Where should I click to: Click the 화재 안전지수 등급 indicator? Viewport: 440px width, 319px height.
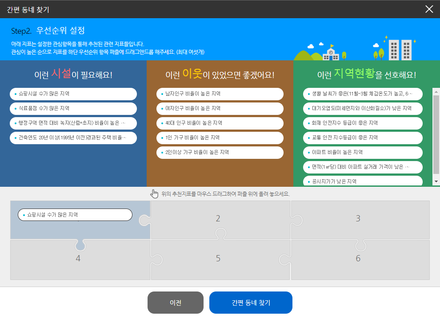coord(363,123)
